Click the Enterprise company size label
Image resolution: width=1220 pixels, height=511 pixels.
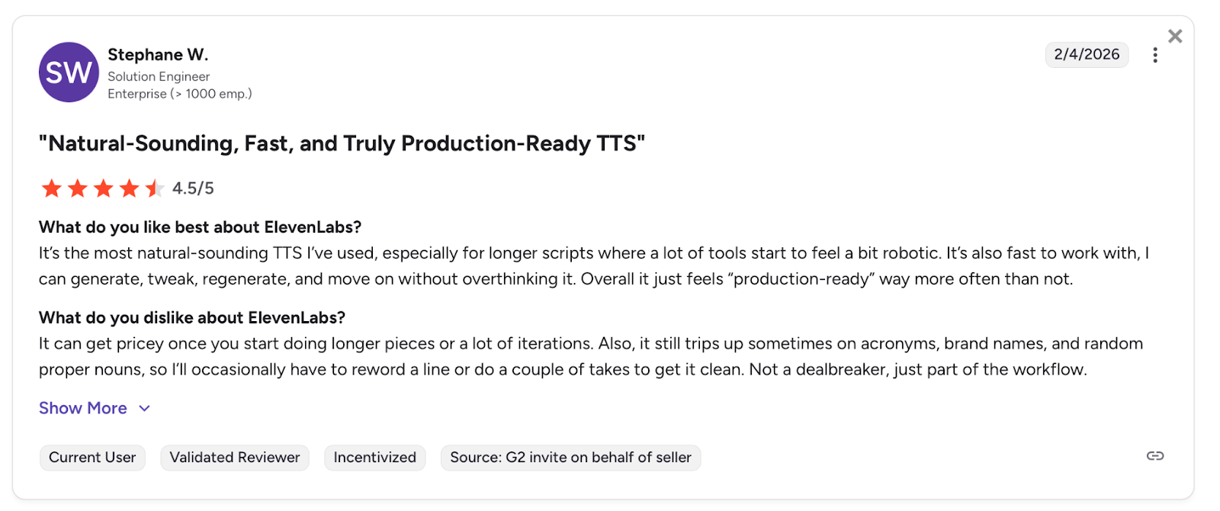tap(179, 94)
